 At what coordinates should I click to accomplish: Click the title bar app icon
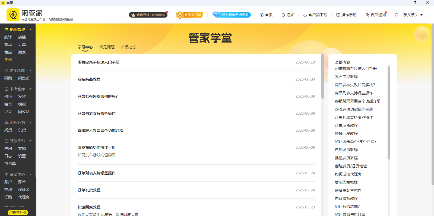click(3, 3)
